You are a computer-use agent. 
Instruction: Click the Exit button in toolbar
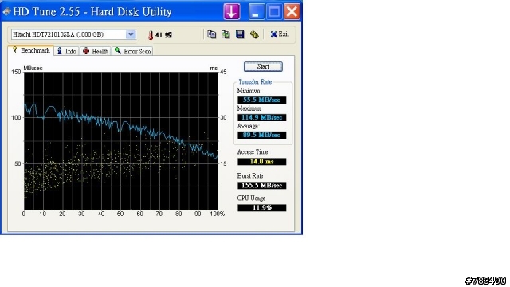[x=280, y=34]
